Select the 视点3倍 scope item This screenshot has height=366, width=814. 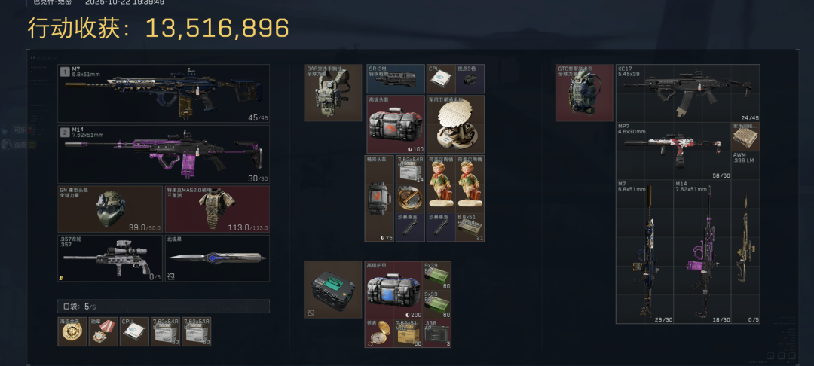click(x=470, y=79)
